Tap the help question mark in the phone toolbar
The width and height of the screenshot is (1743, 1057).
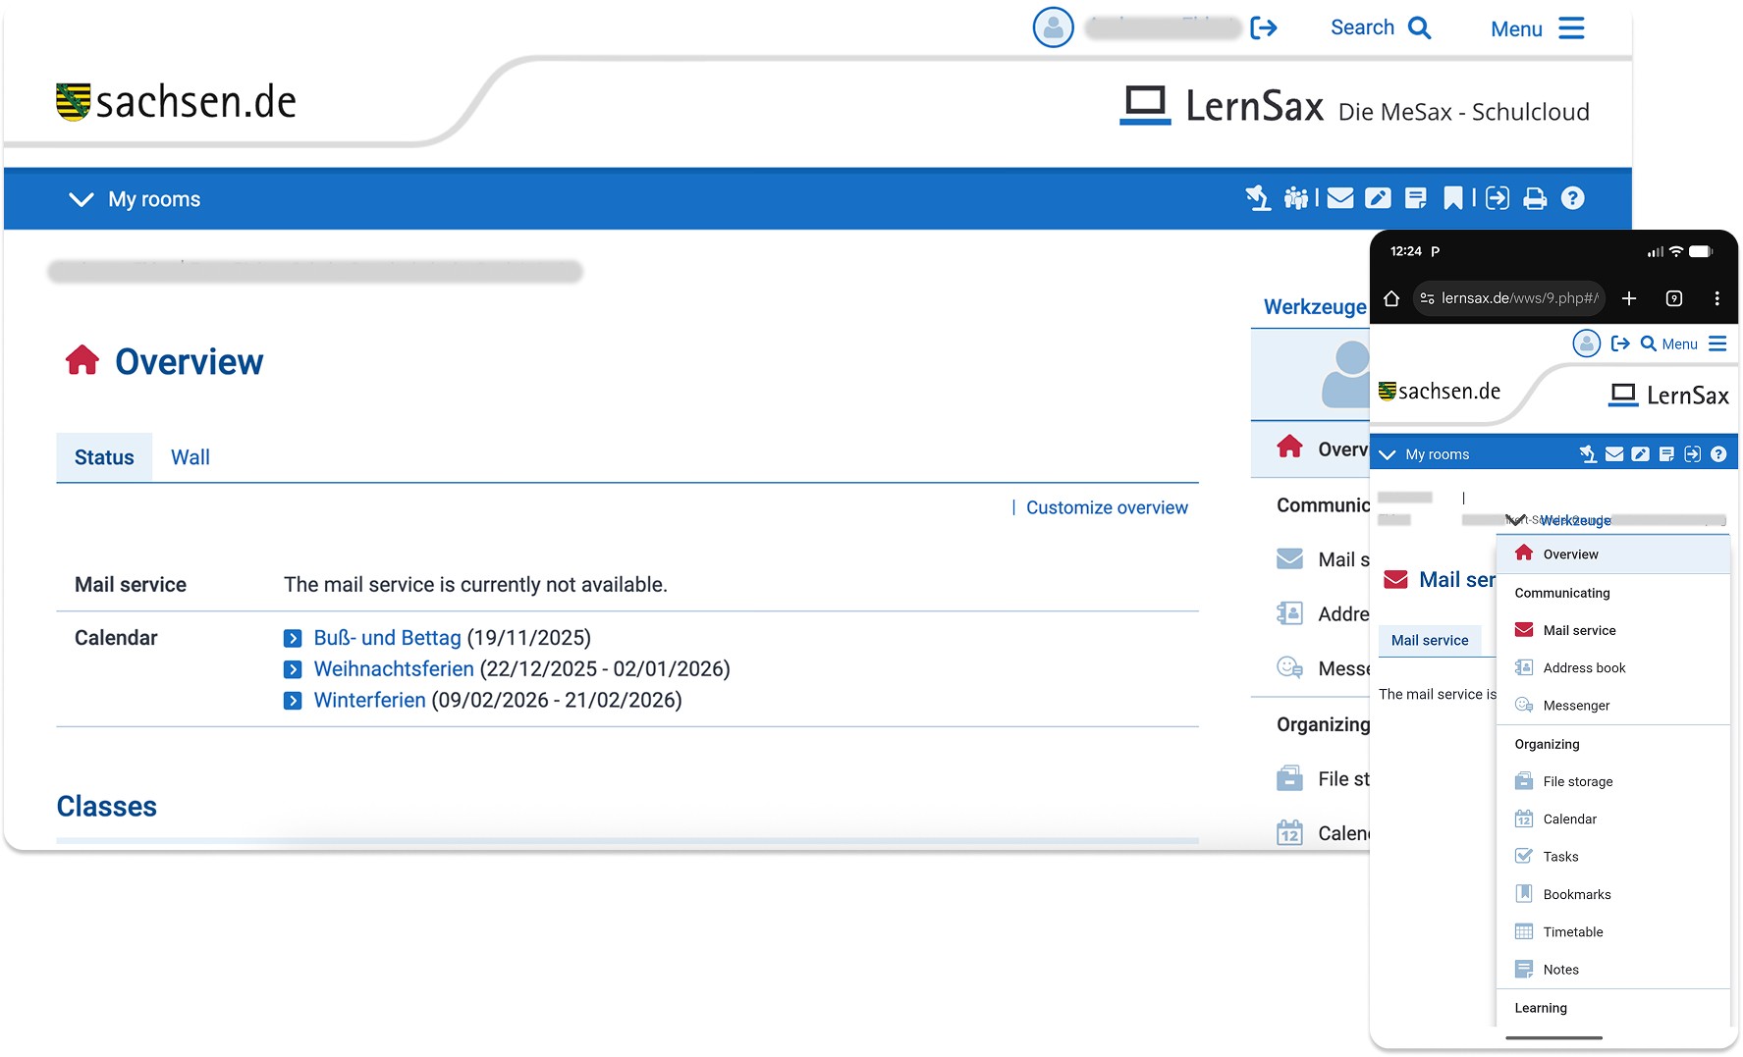(1718, 453)
